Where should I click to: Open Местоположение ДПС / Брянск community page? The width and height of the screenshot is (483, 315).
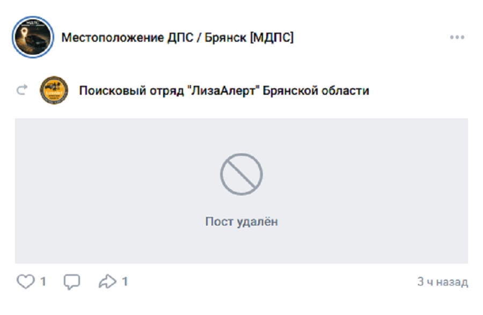[177, 37]
